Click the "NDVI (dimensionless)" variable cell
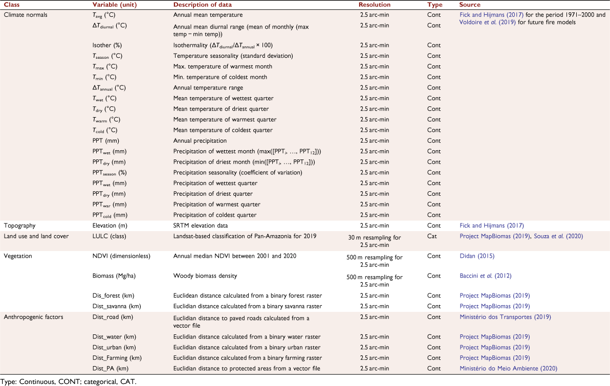This screenshot has height=386, width=610. [x=121, y=256]
